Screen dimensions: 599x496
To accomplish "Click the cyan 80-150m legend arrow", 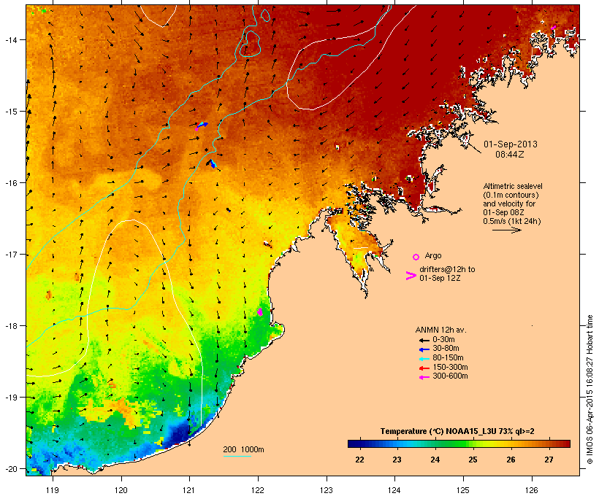I will 424,359.
